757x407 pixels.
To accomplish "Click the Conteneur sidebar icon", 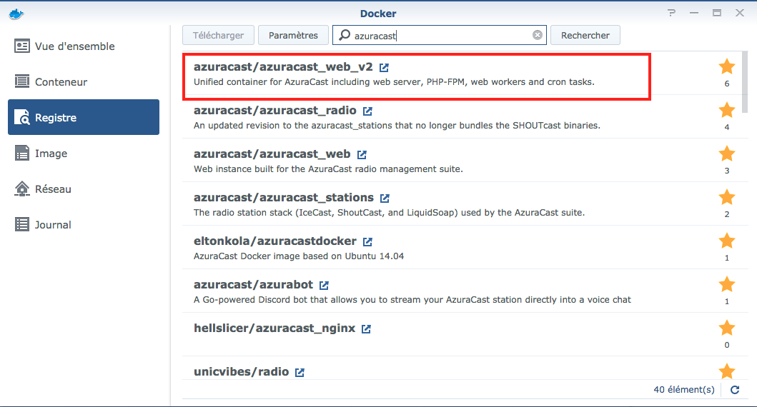I will (x=21, y=81).
